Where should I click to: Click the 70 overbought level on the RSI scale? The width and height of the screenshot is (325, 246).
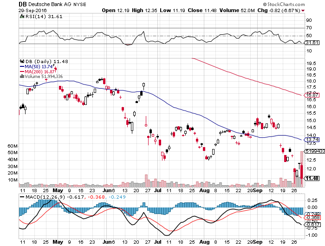309,27
